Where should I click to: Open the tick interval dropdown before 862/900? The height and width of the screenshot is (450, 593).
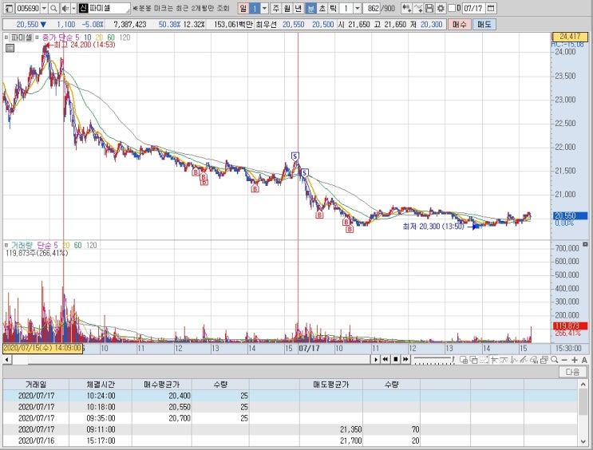(357, 8)
